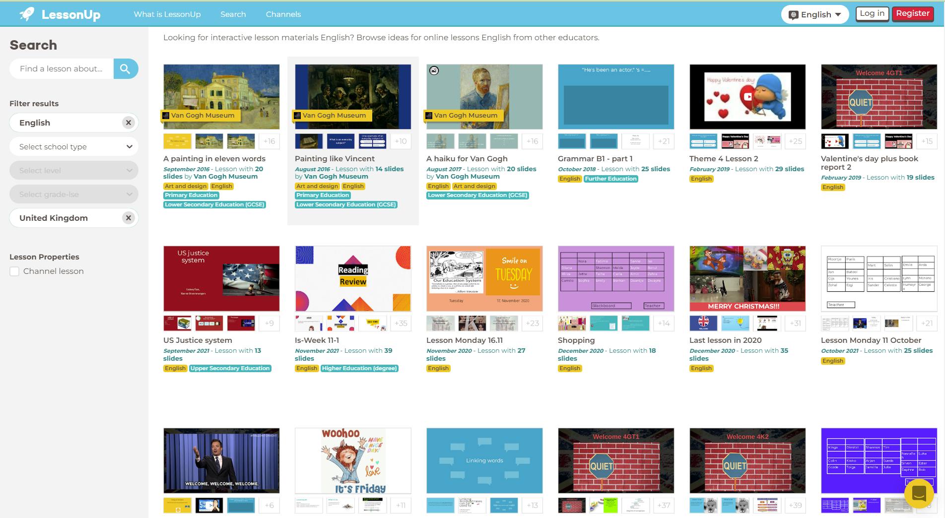Click the Smile on Tuesday thumbnail
The image size is (945, 518).
[x=484, y=279]
